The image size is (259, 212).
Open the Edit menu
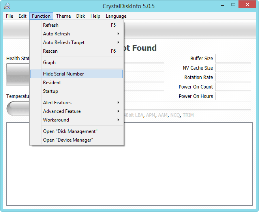tap(22, 16)
